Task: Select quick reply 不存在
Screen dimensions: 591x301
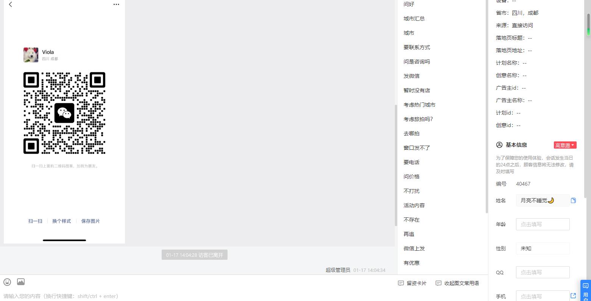Action: (412, 220)
